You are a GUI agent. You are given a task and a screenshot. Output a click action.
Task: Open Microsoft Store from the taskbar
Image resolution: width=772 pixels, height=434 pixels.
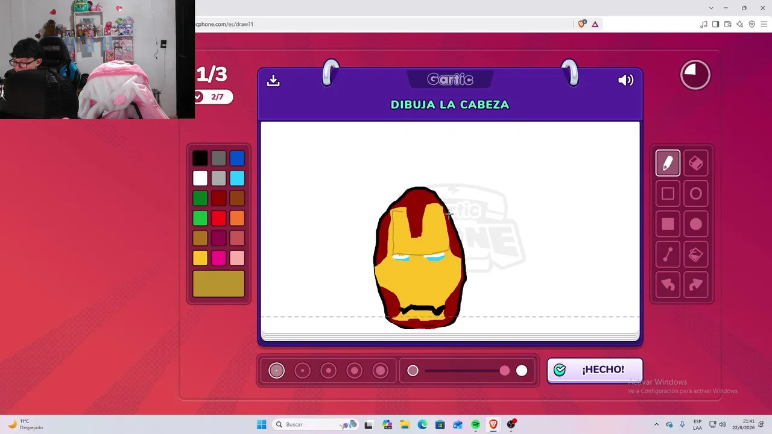coord(440,424)
